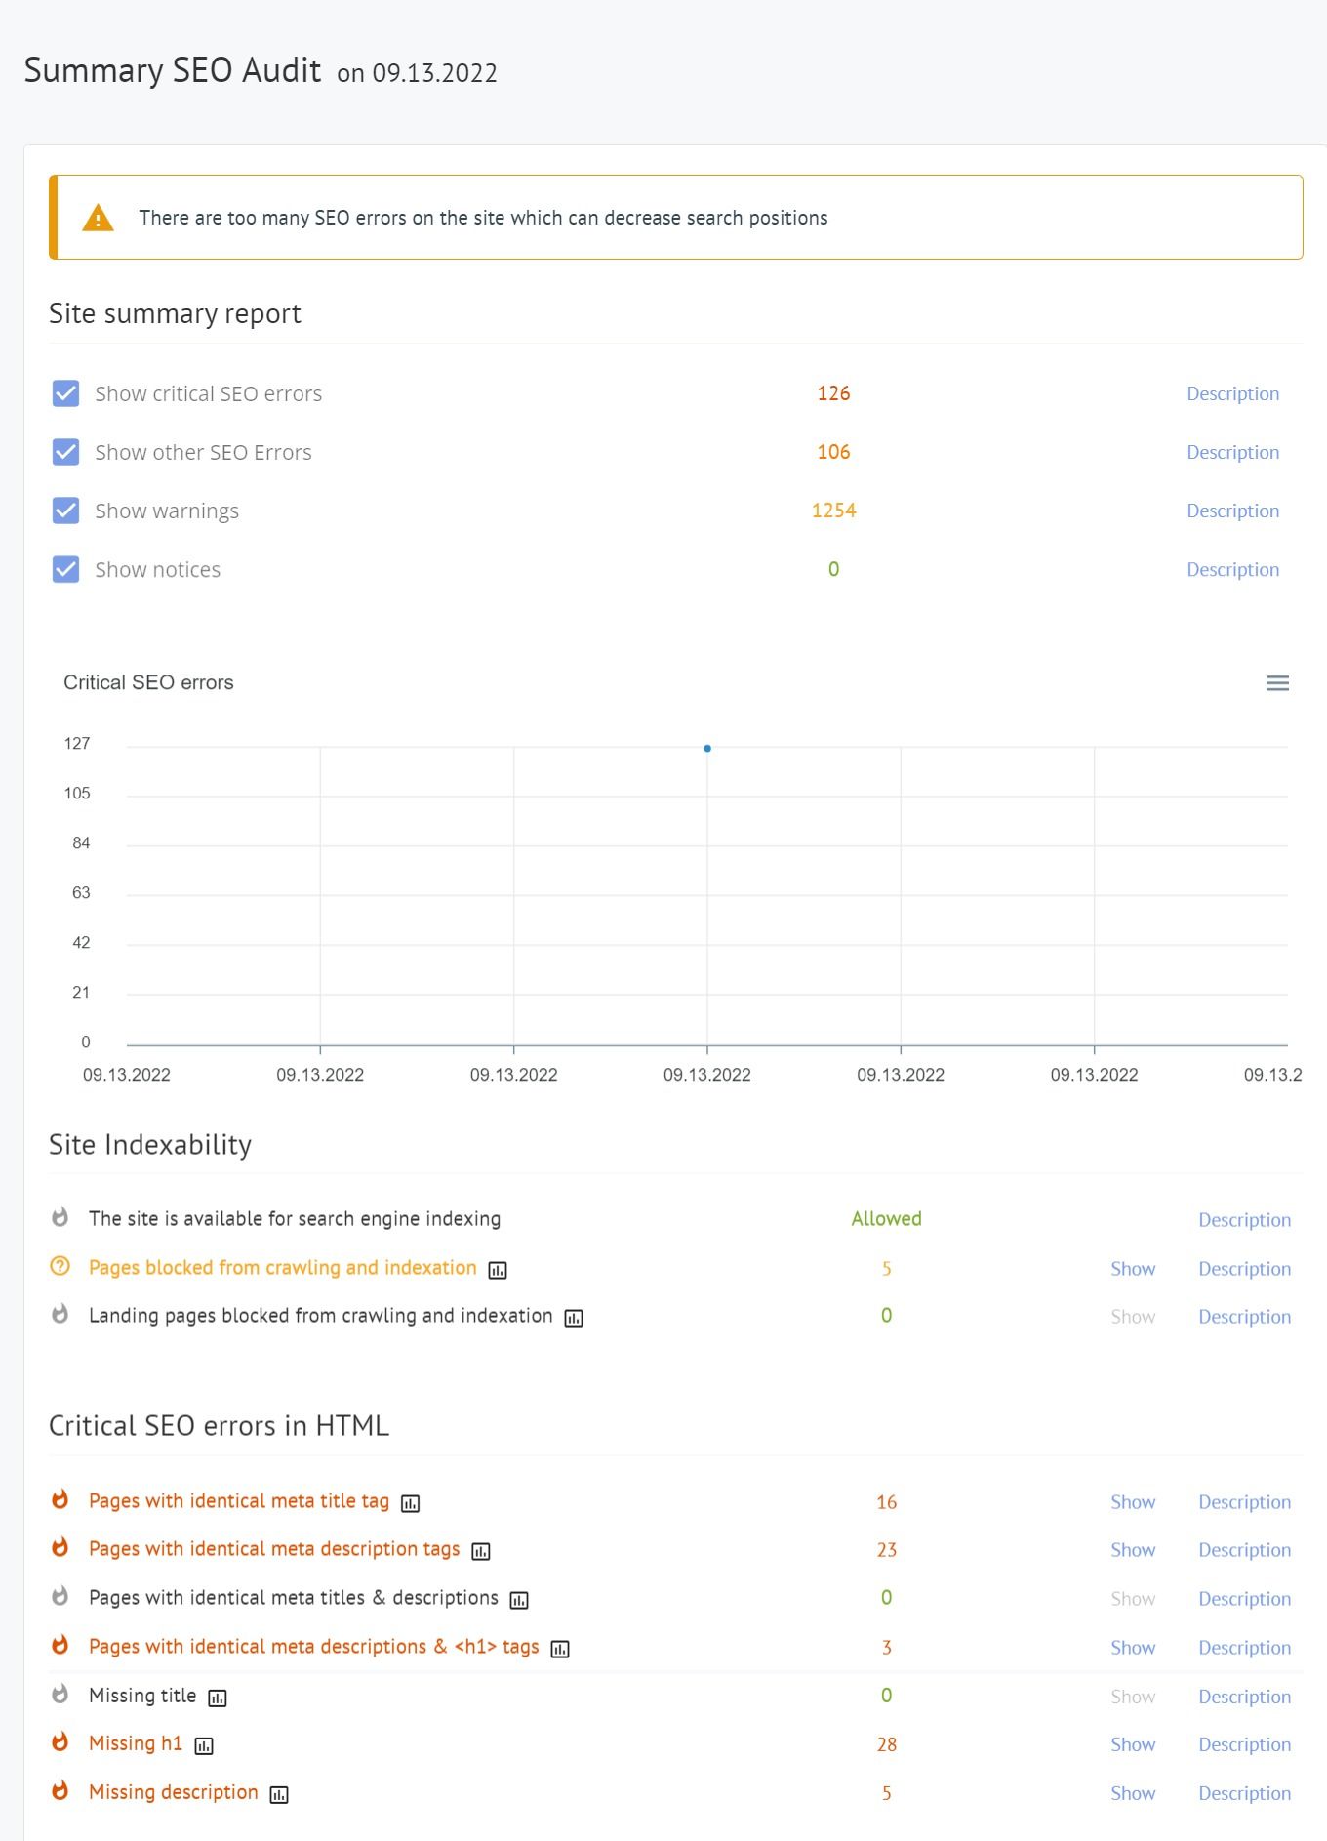The image size is (1327, 1841).
Task: Click the flame icon beside Missing h1
Action: click(60, 1742)
